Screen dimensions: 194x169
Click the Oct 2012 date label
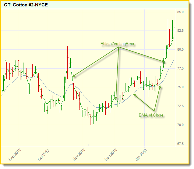(43, 155)
